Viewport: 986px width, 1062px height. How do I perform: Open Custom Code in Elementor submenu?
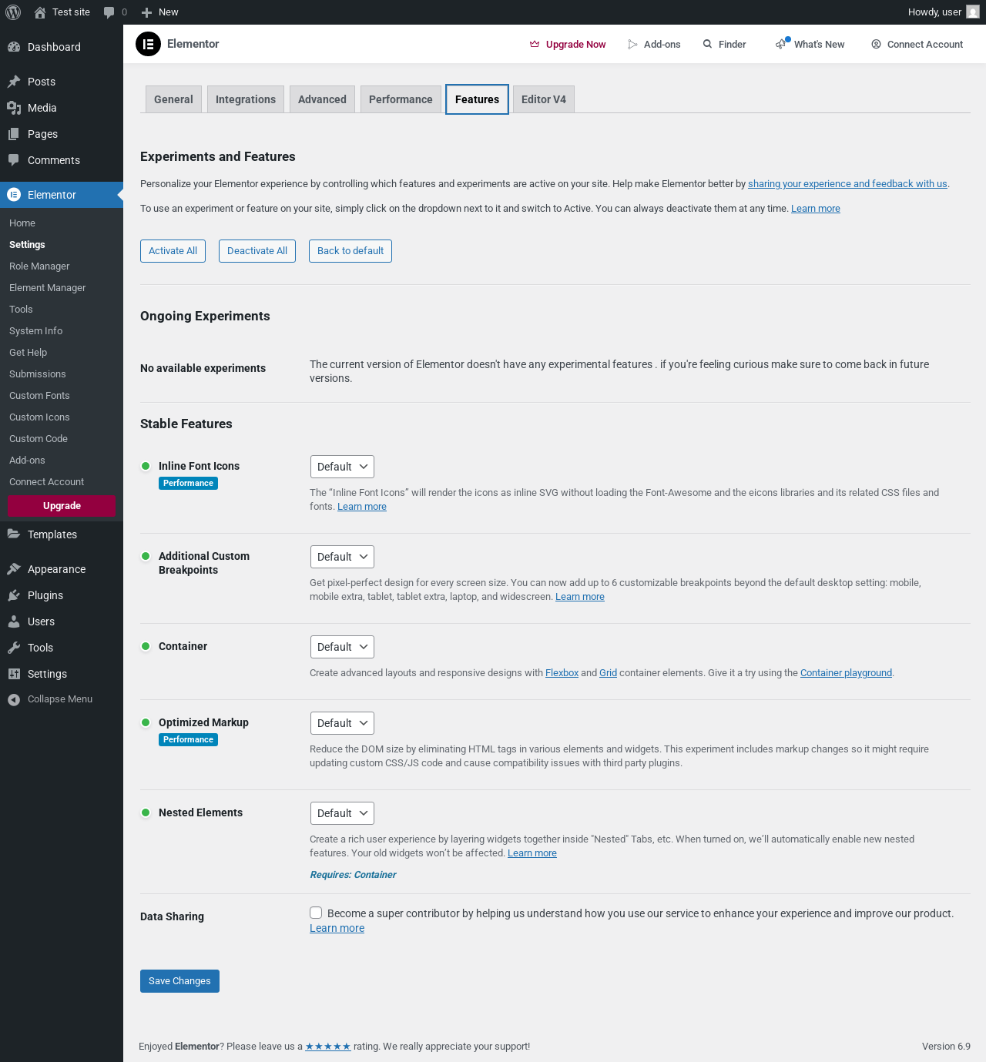(x=39, y=439)
